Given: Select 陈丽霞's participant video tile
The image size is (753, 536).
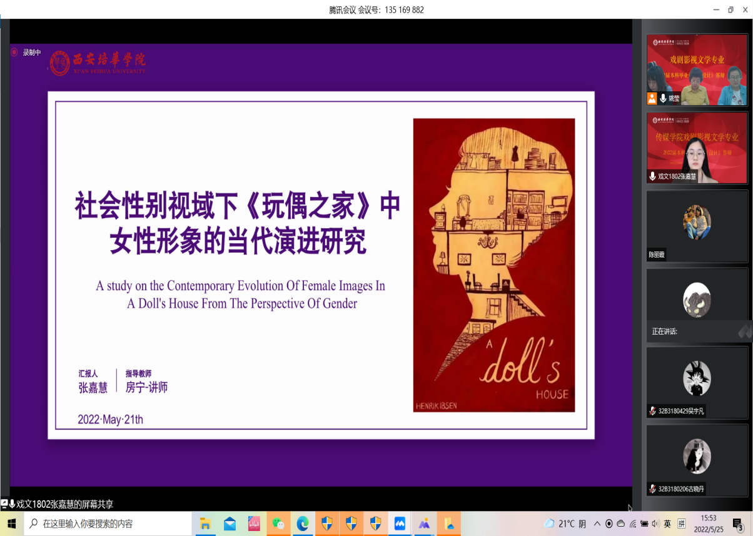Looking at the screenshot, I should [697, 226].
